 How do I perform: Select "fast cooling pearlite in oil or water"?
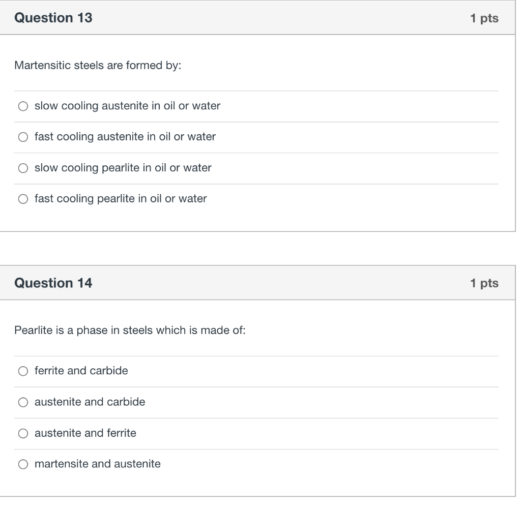click(x=23, y=199)
